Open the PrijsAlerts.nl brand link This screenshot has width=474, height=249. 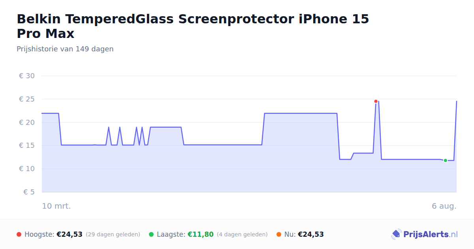click(x=425, y=234)
